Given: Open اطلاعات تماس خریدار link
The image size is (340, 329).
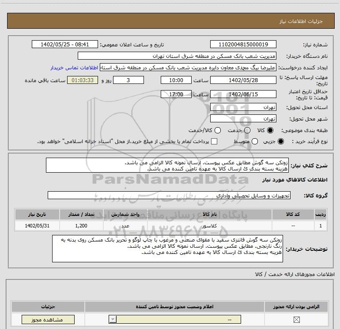Looking at the screenshot, I should click(74, 68).
